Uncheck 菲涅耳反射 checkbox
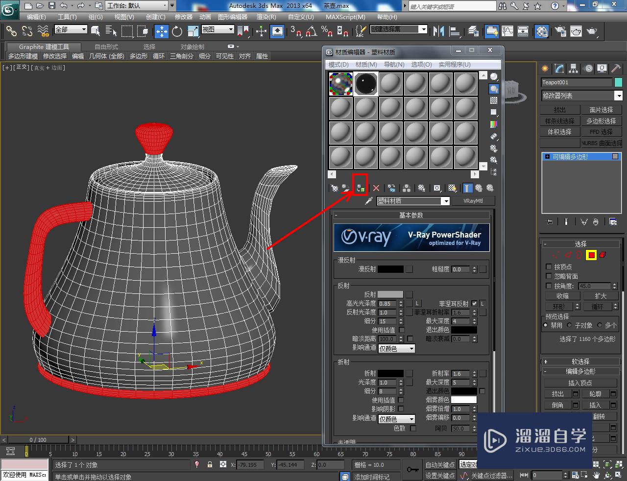Viewport: 627px width, 481px height. 474,304
